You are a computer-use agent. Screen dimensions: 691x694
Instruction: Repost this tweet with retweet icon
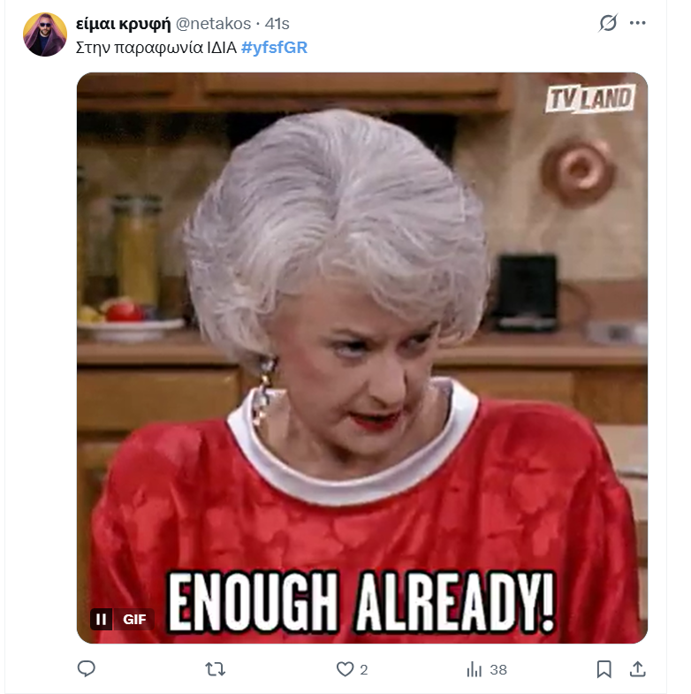[216, 669]
